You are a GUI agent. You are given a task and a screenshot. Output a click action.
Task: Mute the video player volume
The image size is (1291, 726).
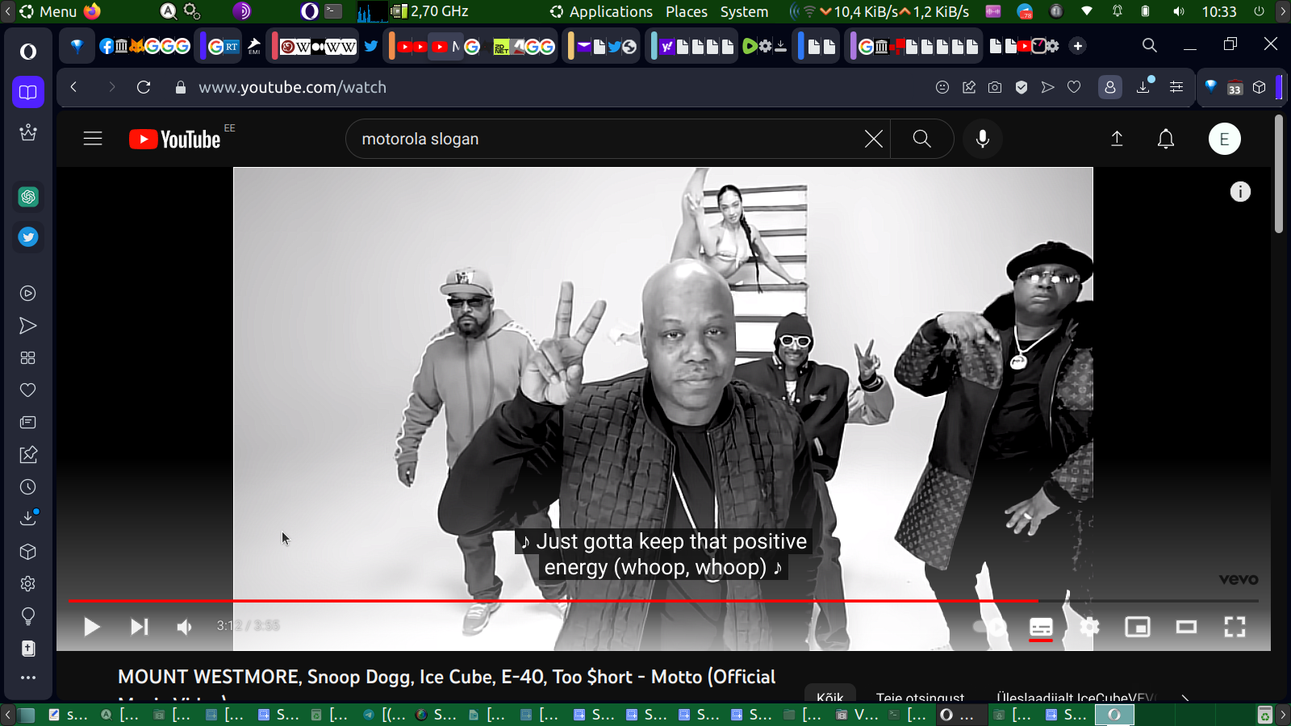coord(185,627)
